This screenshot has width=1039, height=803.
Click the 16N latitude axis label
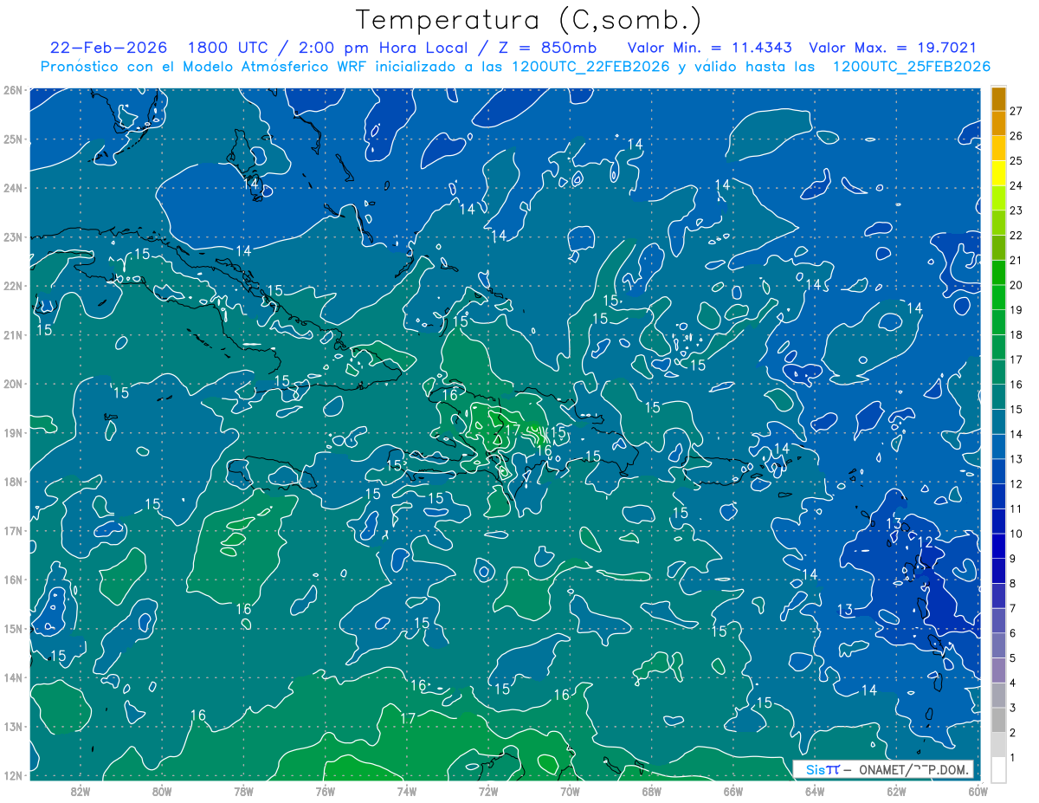[12, 579]
